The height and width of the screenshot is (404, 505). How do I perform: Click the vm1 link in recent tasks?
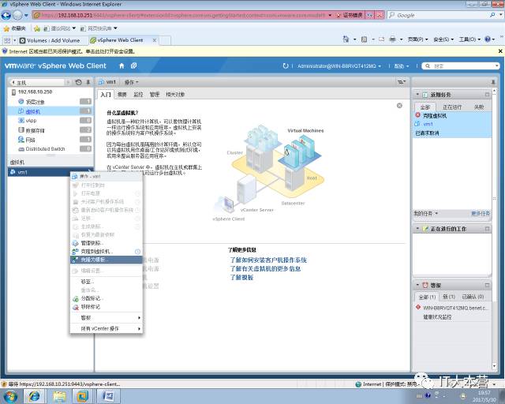pos(428,124)
